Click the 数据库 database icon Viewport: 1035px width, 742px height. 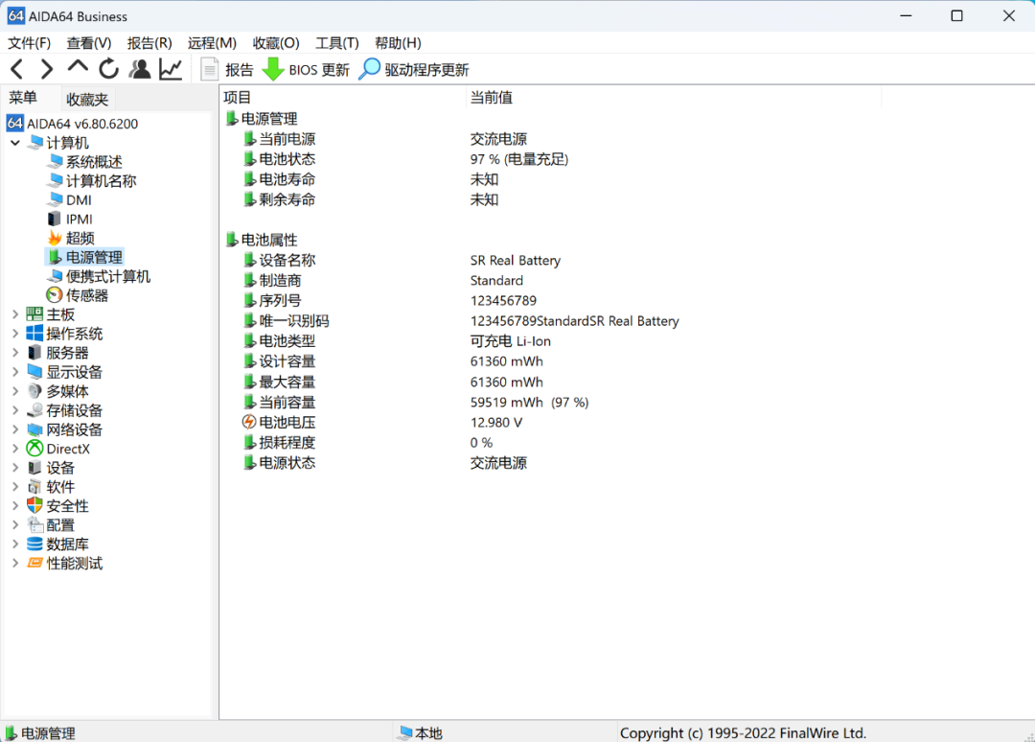point(34,544)
